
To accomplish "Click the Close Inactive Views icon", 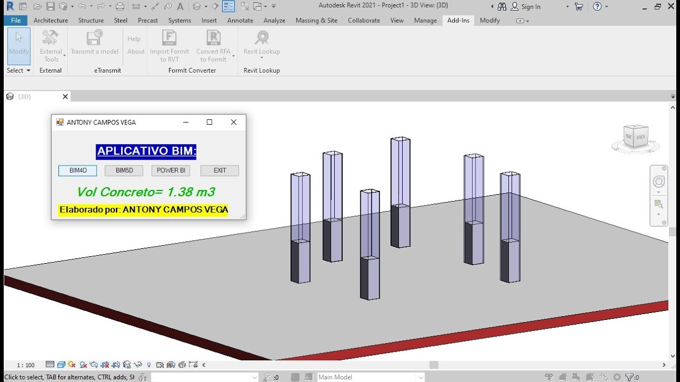I will (x=244, y=6).
